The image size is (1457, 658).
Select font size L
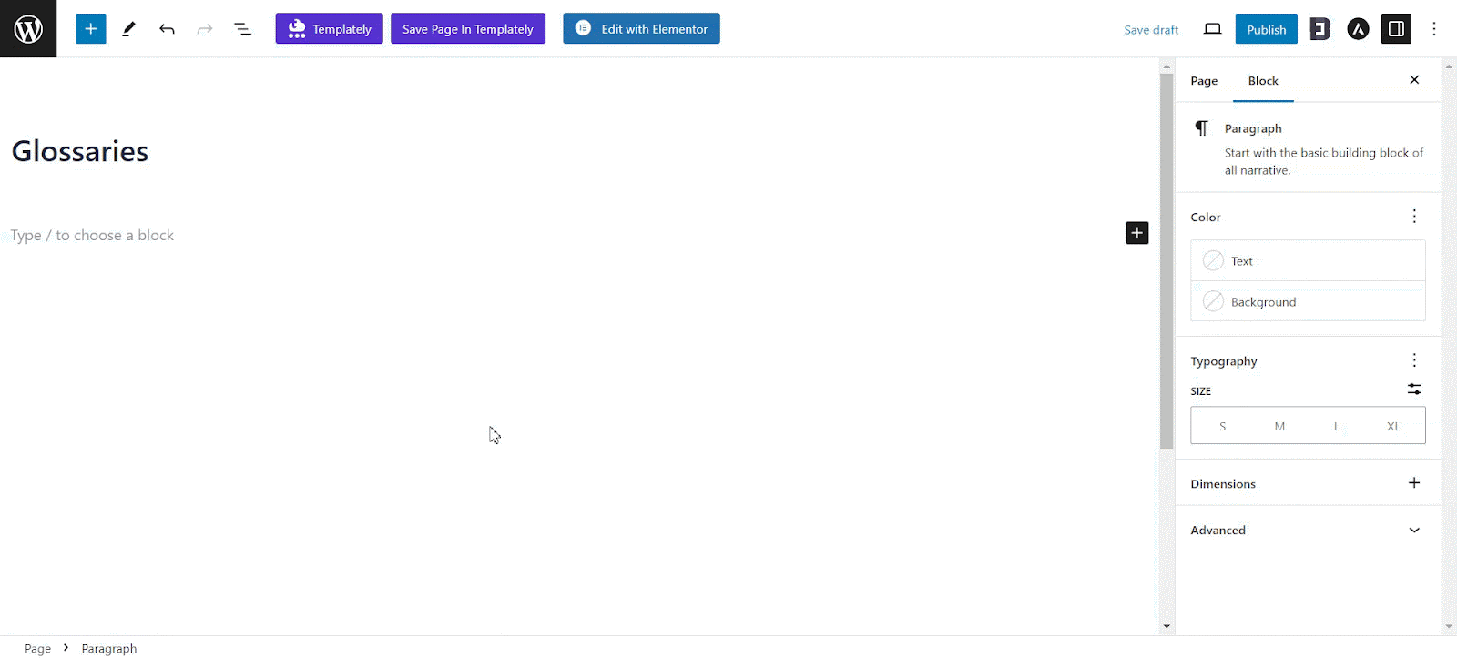pyautogui.click(x=1337, y=426)
